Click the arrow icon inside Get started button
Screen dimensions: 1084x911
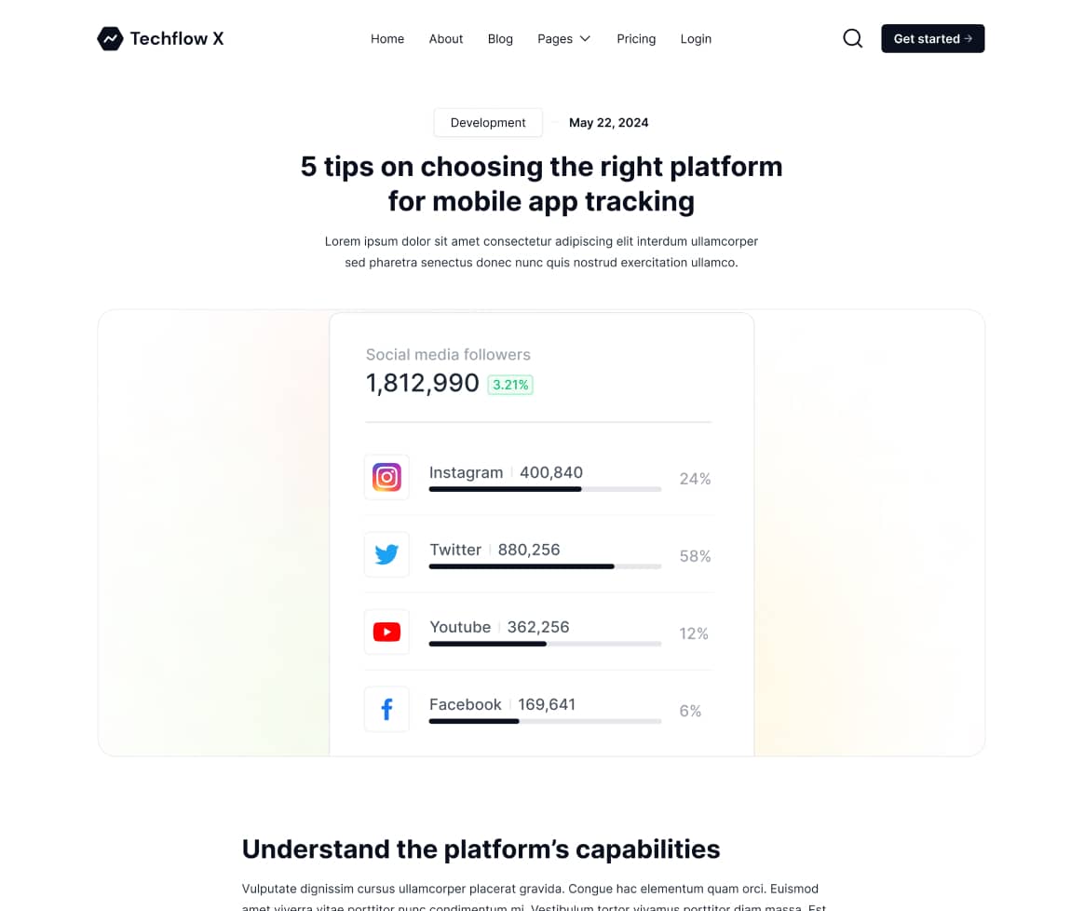pyautogui.click(x=969, y=38)
